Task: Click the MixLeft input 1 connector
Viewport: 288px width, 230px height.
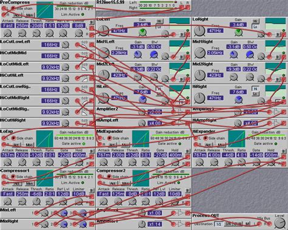Action: [x=36, y=213]
